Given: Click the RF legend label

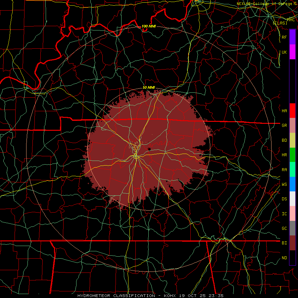Looking at the screenshot, I should 284,37.
